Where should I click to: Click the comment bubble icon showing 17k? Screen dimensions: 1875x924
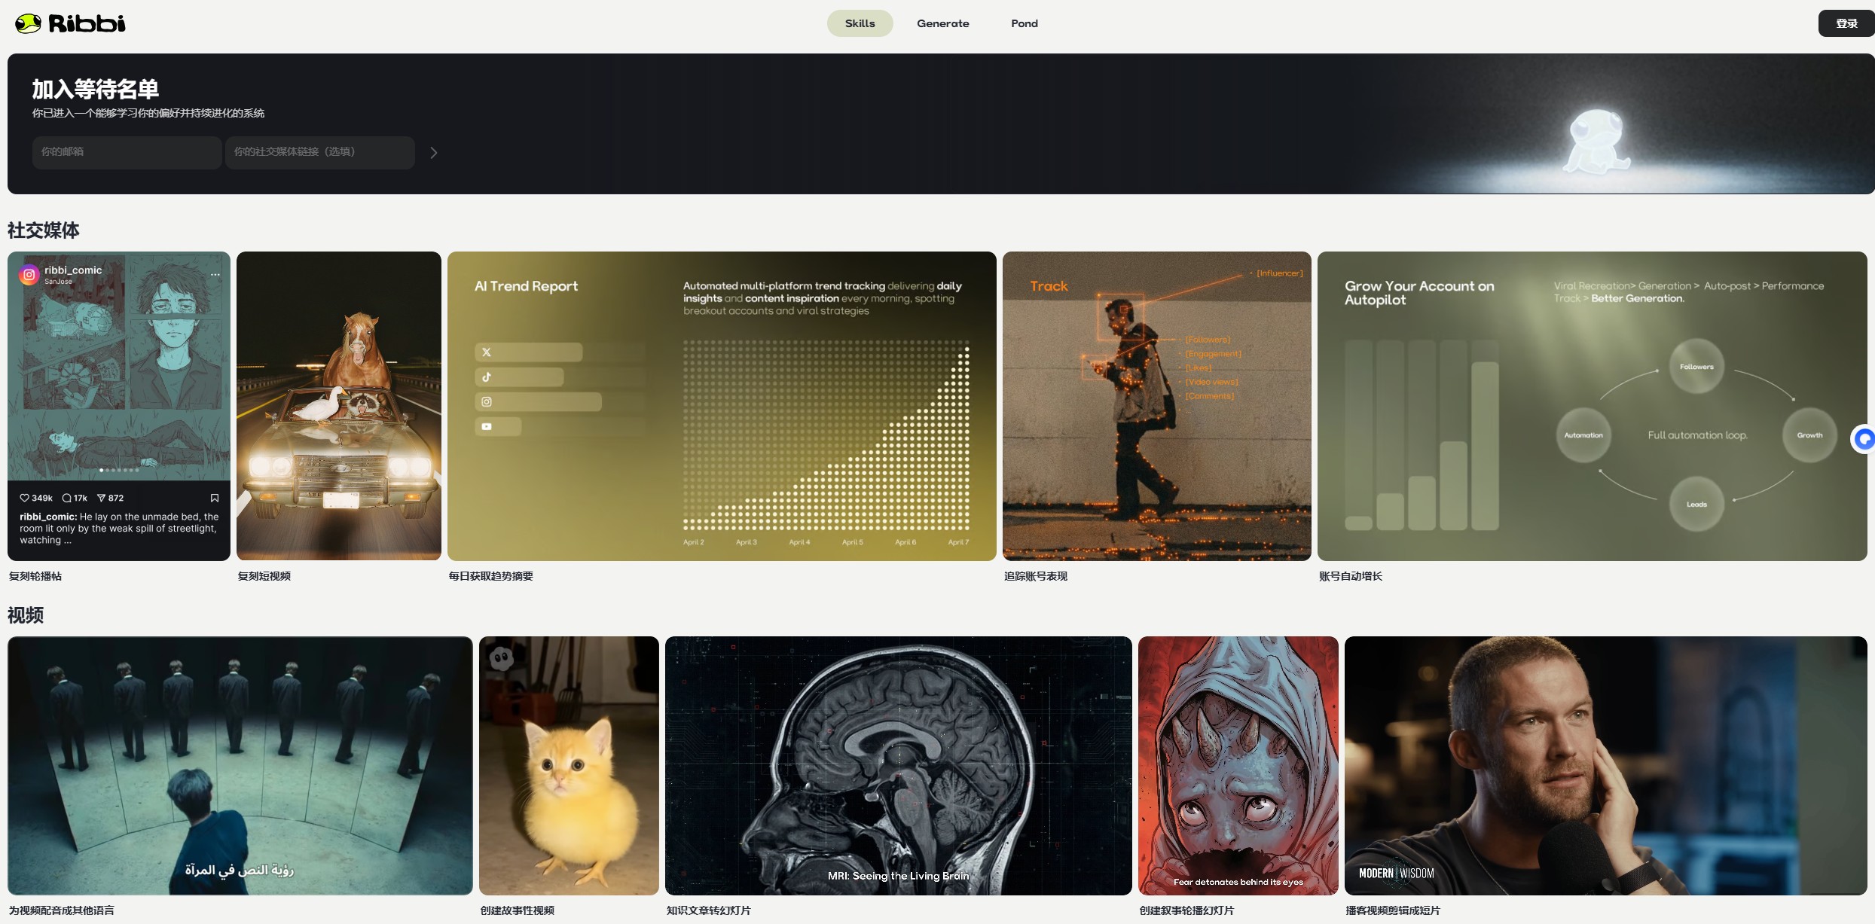pos(67,498)
